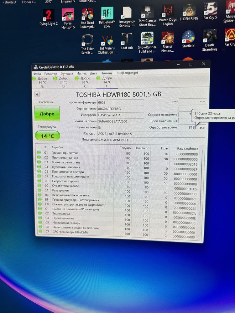235x313 pixels.
Task: Select row Грешки при четене
Action: pyautogui.click(x=118, y=153)
